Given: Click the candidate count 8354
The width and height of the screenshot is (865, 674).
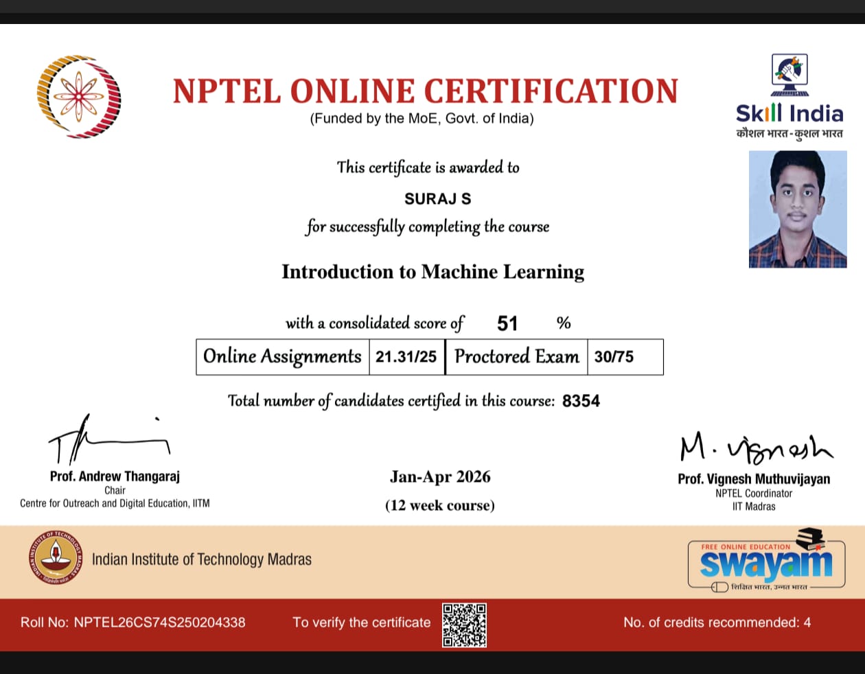Looking at the screenshot, I should pos(581,401).
